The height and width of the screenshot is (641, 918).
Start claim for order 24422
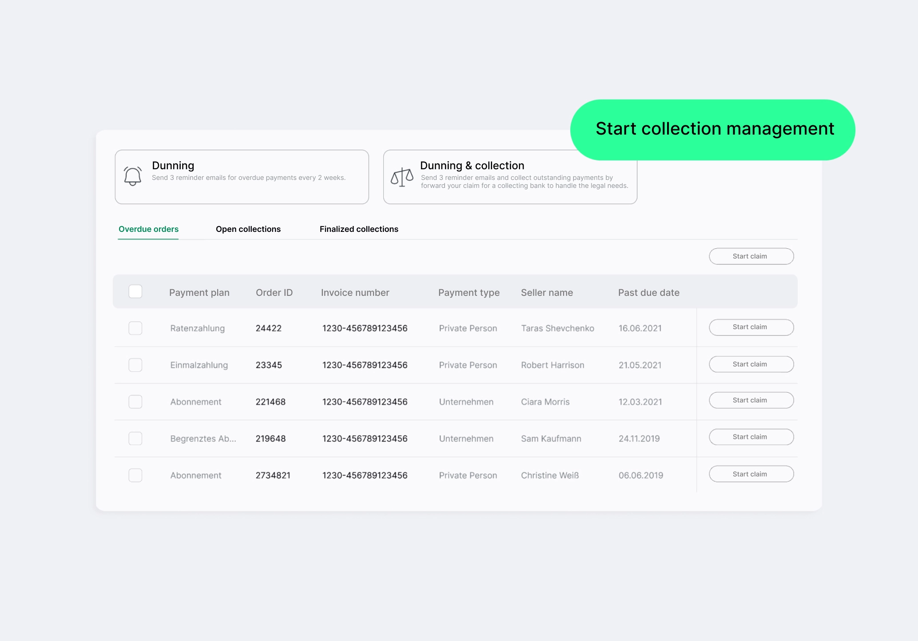[751, 327]
